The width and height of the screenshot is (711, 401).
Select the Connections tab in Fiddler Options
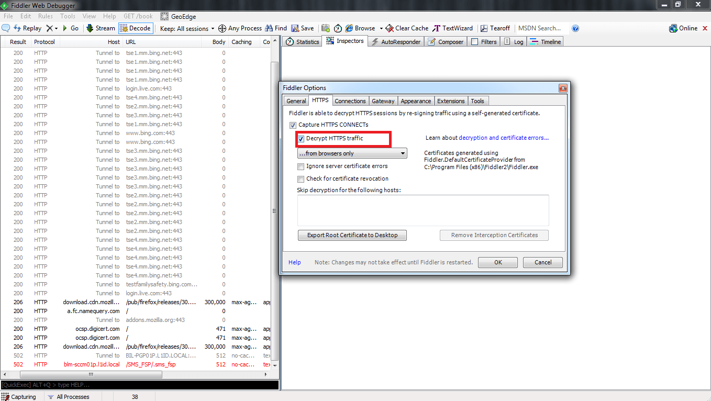(350, 101)
